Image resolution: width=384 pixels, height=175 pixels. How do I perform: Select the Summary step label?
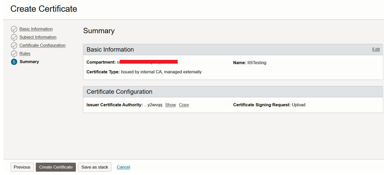point(29,62)
